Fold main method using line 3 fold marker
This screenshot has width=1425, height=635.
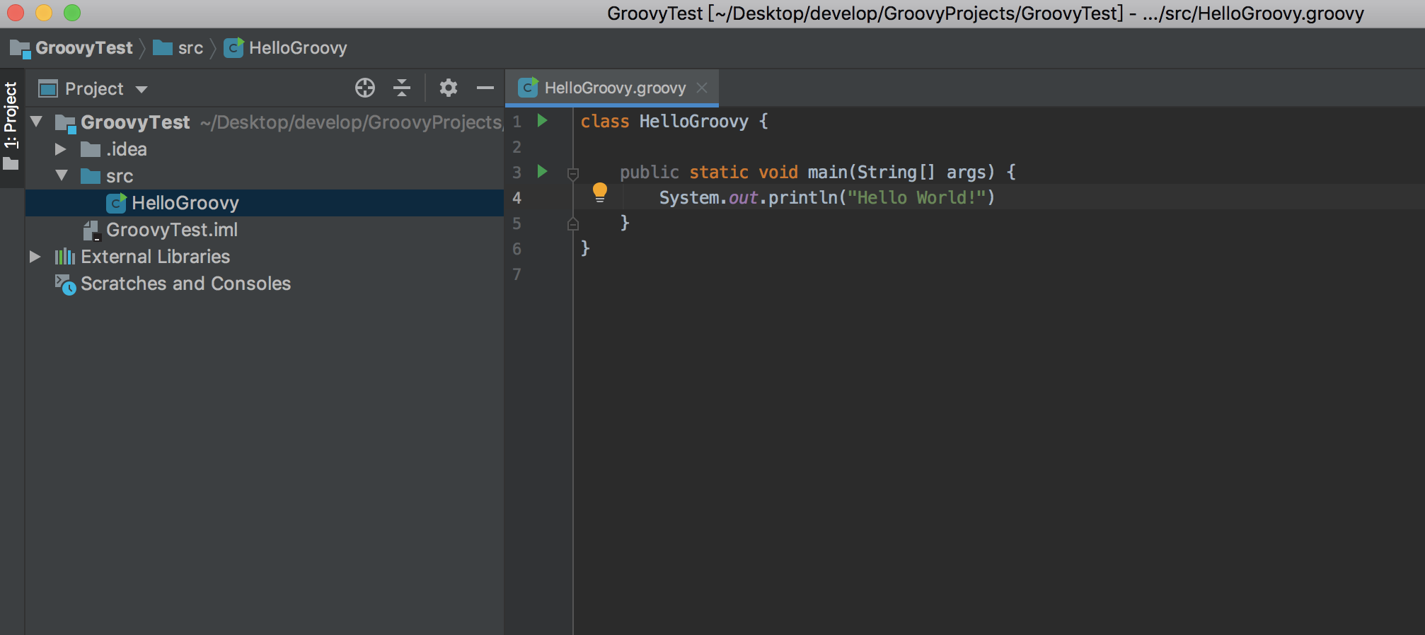coord(573,173)
